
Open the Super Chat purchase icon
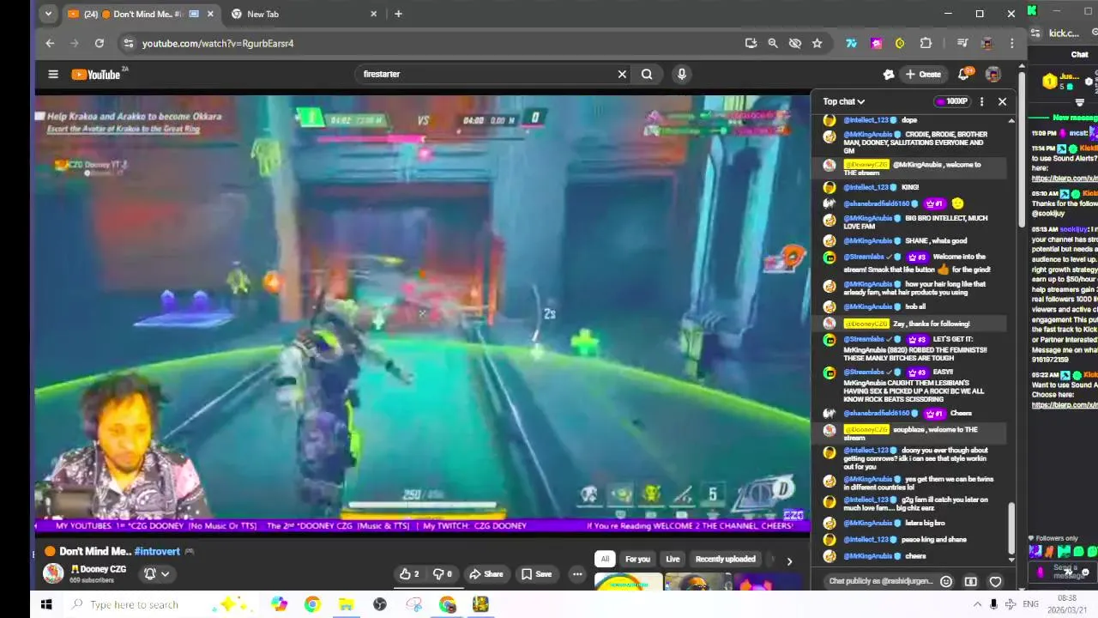[971, 581]
